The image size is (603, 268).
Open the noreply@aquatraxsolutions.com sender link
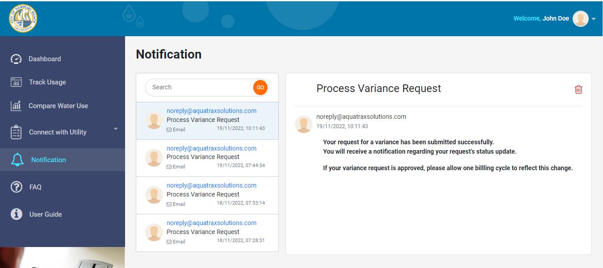[211, 110]
